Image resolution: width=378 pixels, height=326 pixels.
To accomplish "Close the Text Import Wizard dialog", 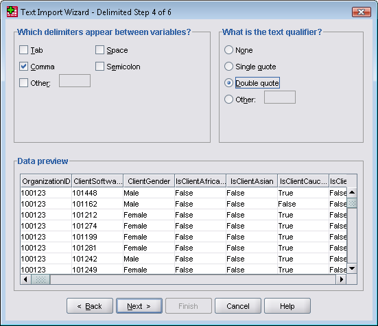I will [361, 12].
